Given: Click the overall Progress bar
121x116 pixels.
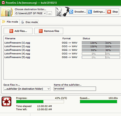Looking at the screenshot, I should click(x=40, y=102).
